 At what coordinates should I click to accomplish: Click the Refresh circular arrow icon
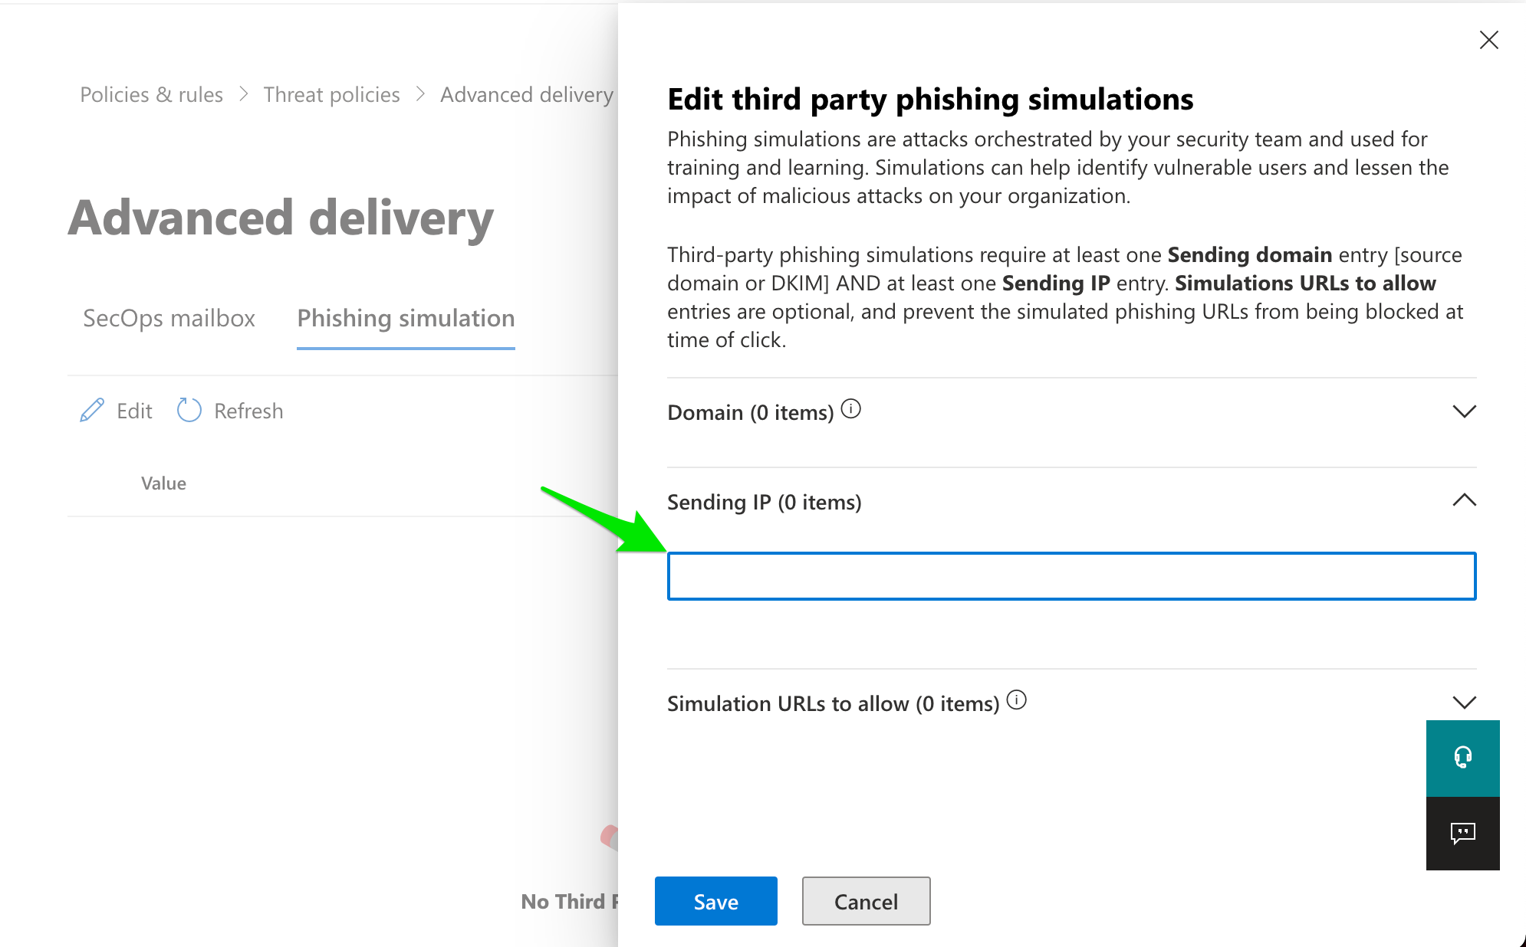[x=189, y=411]
